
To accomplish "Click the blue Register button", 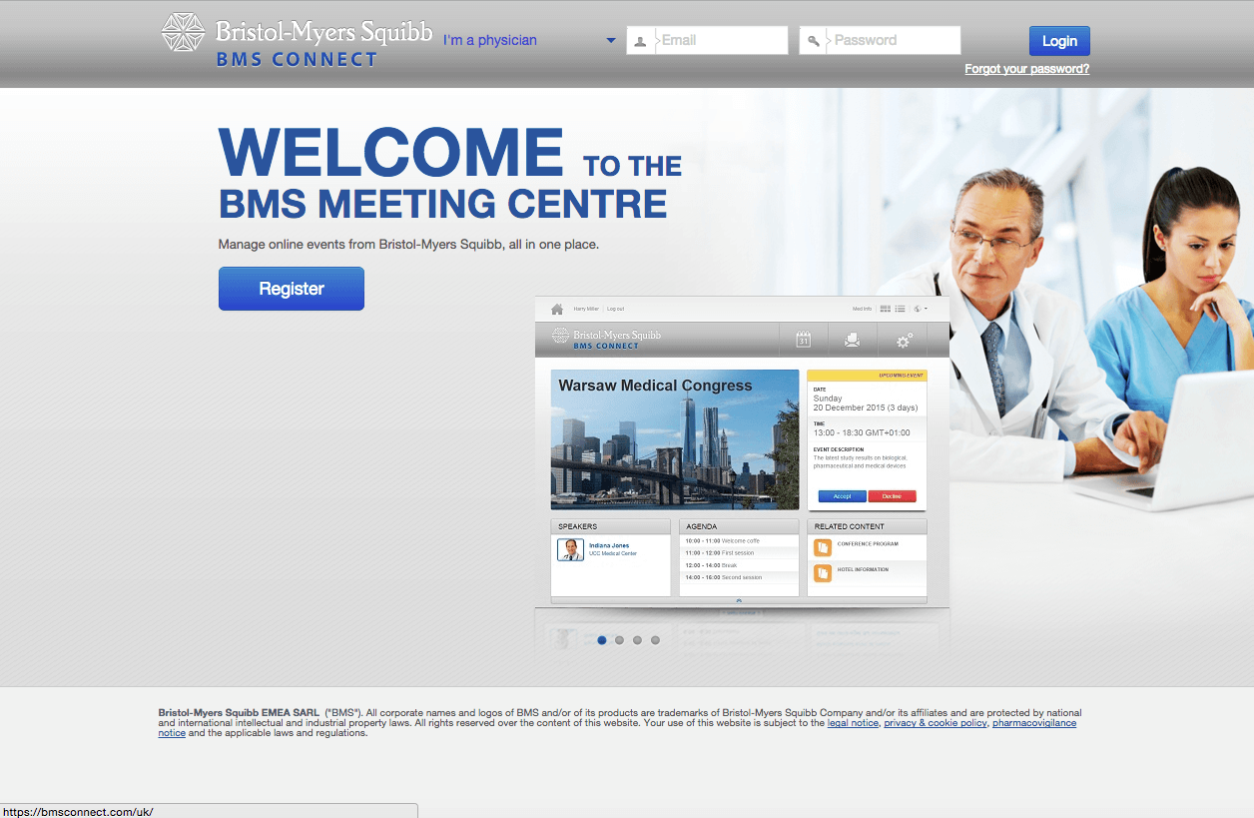I will click(x=292, y=289).
